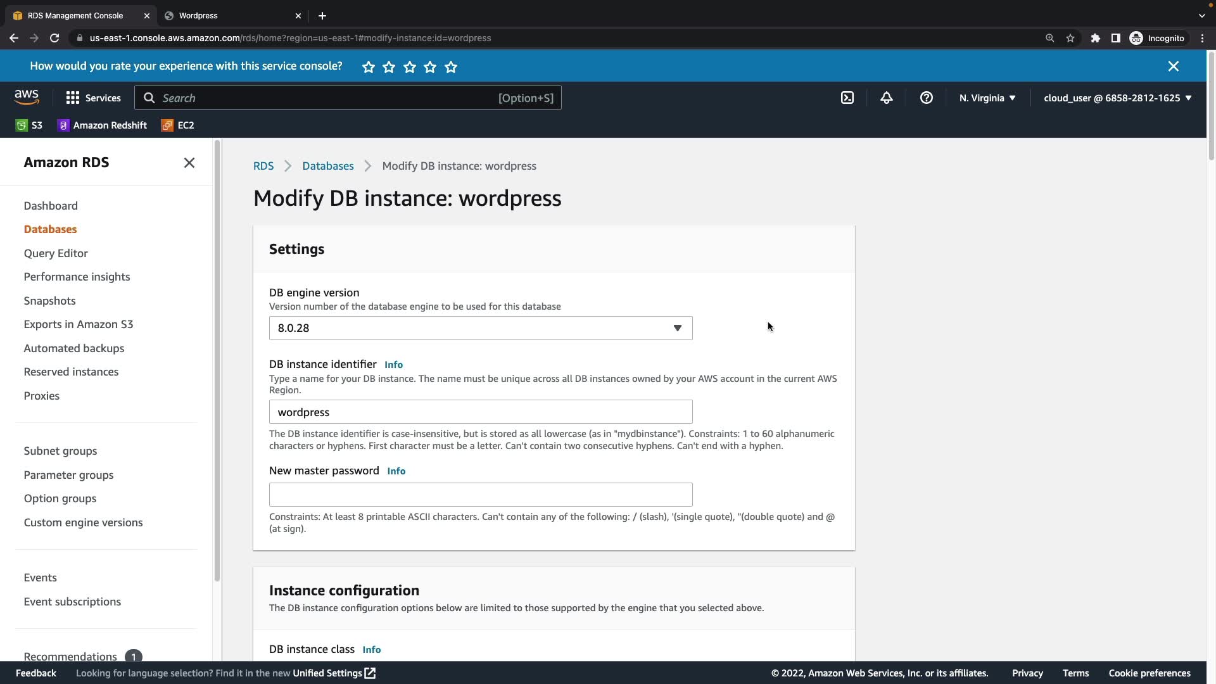This screenshot has height=684, width=1216.
Task: Open the Services grid menu
Action: click(93, 98)
